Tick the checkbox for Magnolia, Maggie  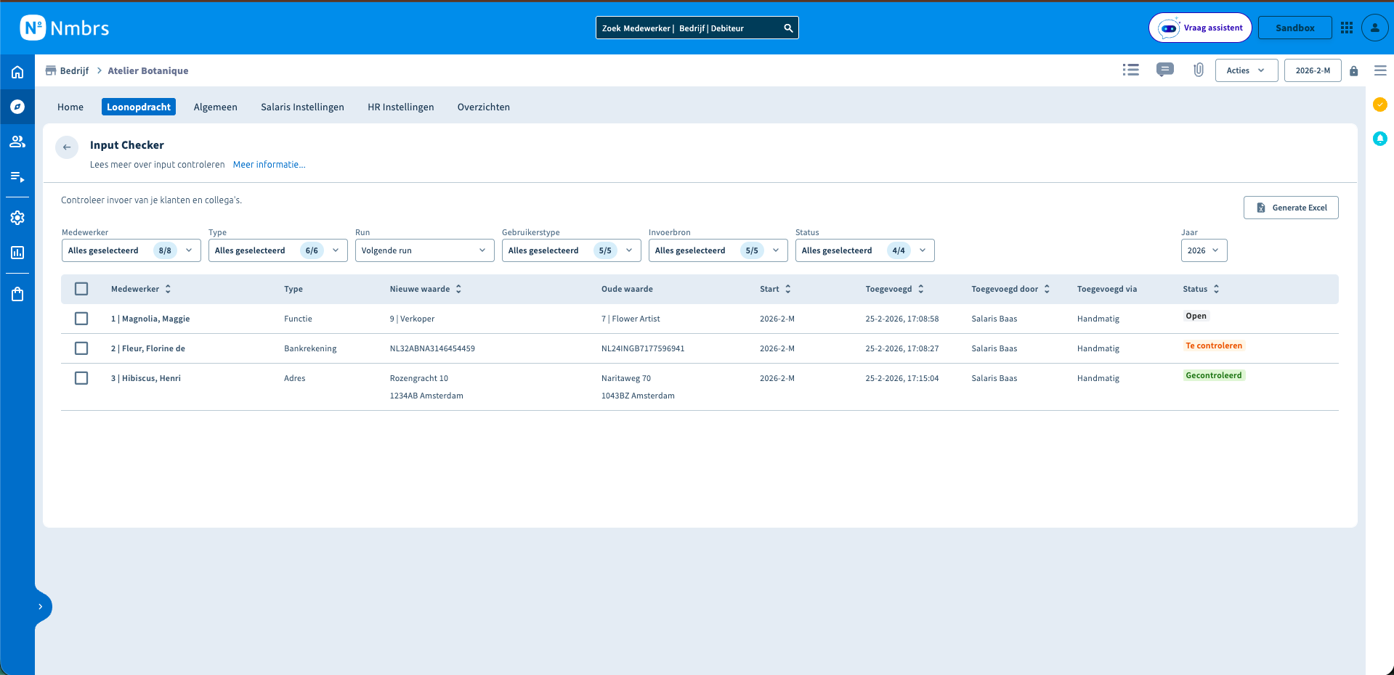tap(81, 319)
